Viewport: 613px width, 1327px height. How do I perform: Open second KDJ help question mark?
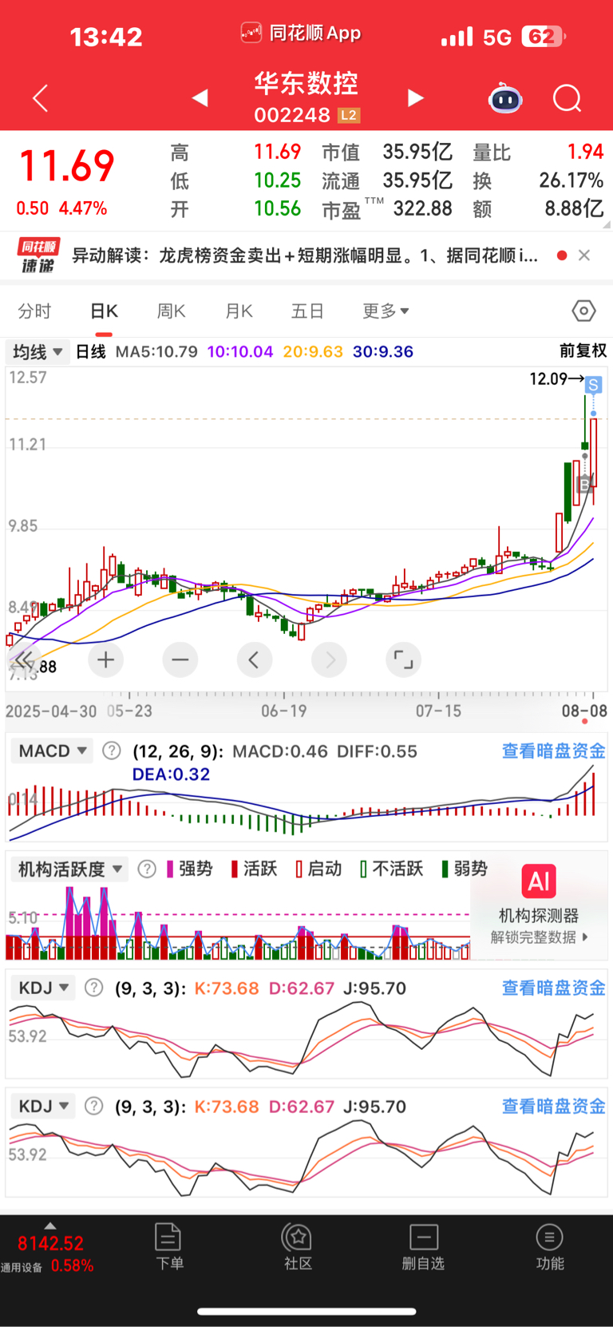(x=94, y=1106)
